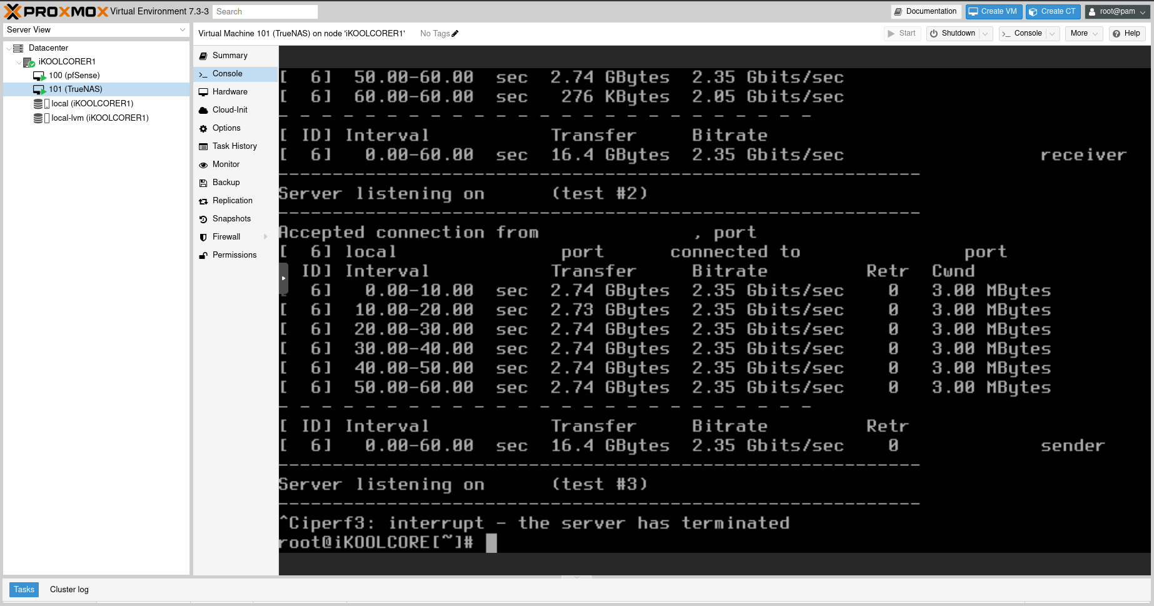Viewport: 1154px width, 606px height.
Task: Click the Create CT button
Action: tap(1053, 11)
